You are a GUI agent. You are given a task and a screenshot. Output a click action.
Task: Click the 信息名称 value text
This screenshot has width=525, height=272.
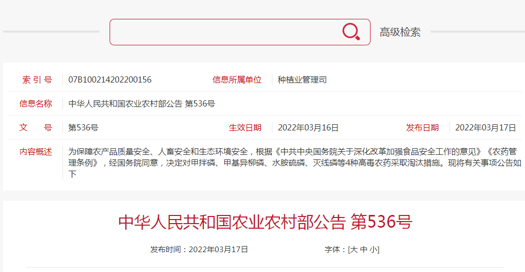click(x=142, y=104)
